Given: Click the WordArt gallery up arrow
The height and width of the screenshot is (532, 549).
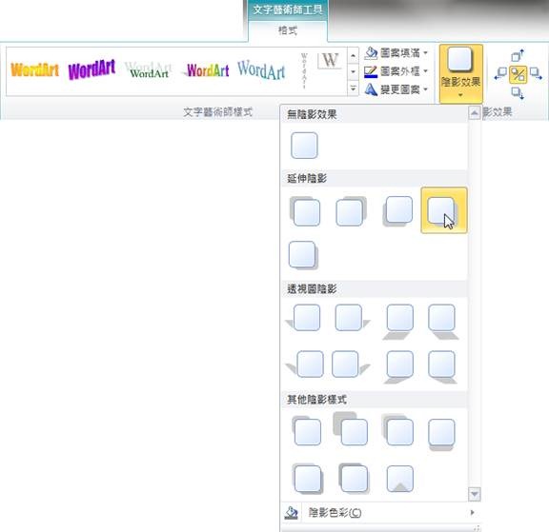Looking at the screenshot, I should pos(353,55).
